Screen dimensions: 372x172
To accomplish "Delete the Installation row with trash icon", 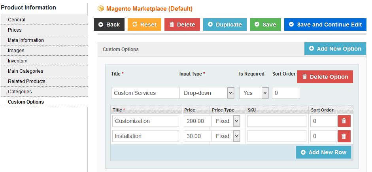I will pyautogui.click(x=344, y=136).
